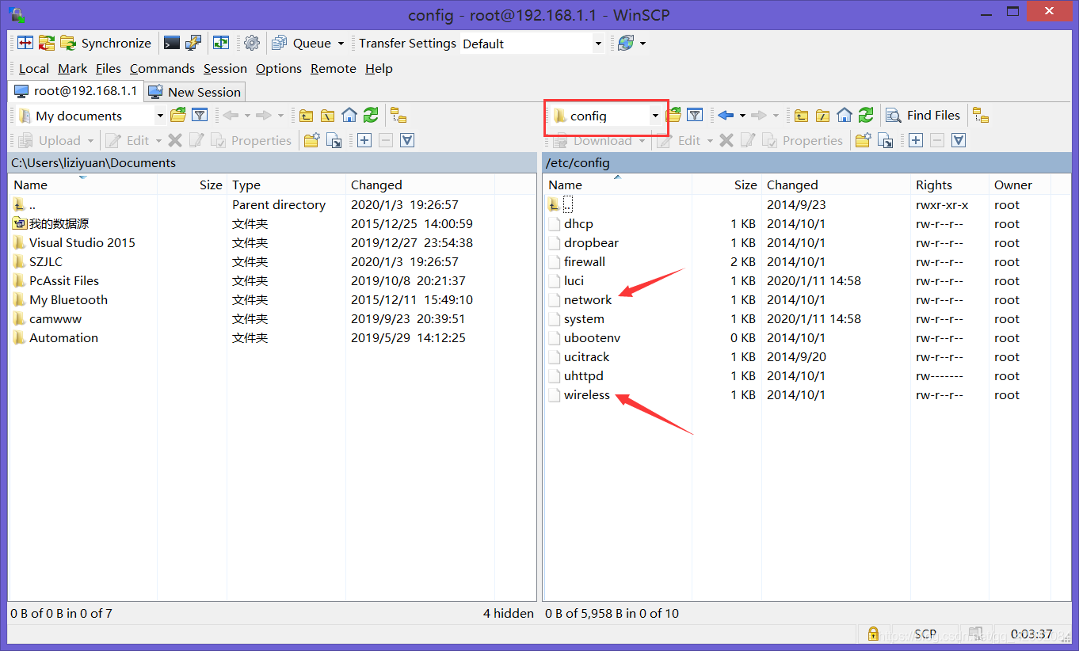Sort the remote panel by Owner column header

pos(1020,185)
